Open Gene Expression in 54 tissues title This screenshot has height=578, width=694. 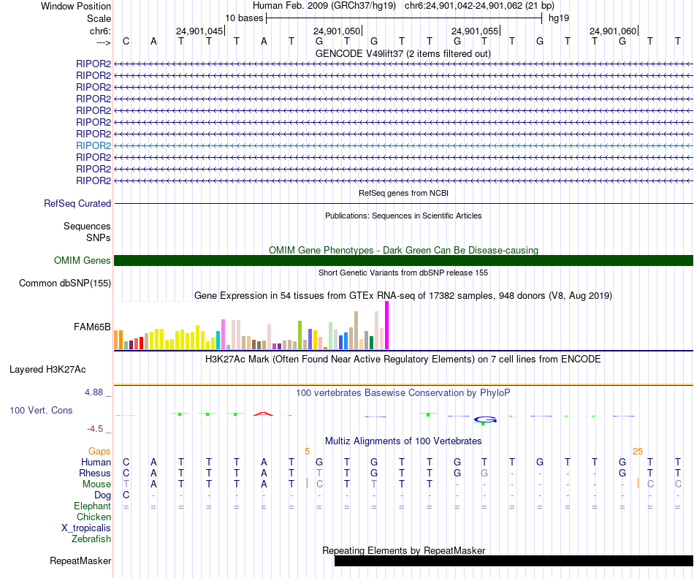403,296
